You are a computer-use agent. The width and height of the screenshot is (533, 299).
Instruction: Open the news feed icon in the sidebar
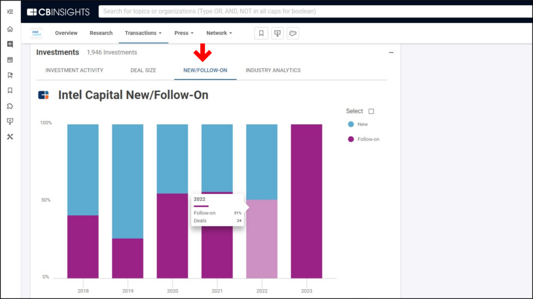click(10, 60)
